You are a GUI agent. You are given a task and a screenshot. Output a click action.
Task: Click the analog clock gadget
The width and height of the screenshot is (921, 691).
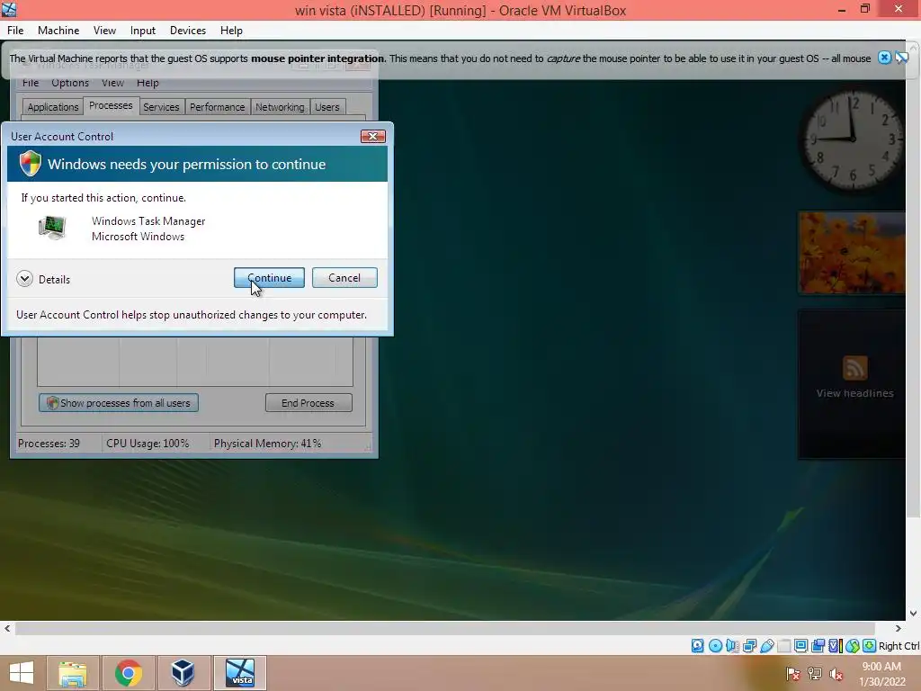852,141
